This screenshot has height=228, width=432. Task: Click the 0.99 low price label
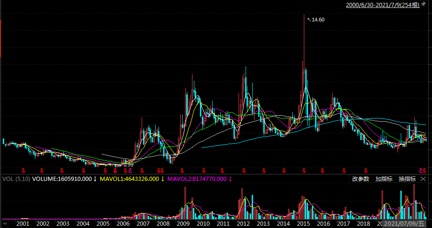[x=128, y=165]
